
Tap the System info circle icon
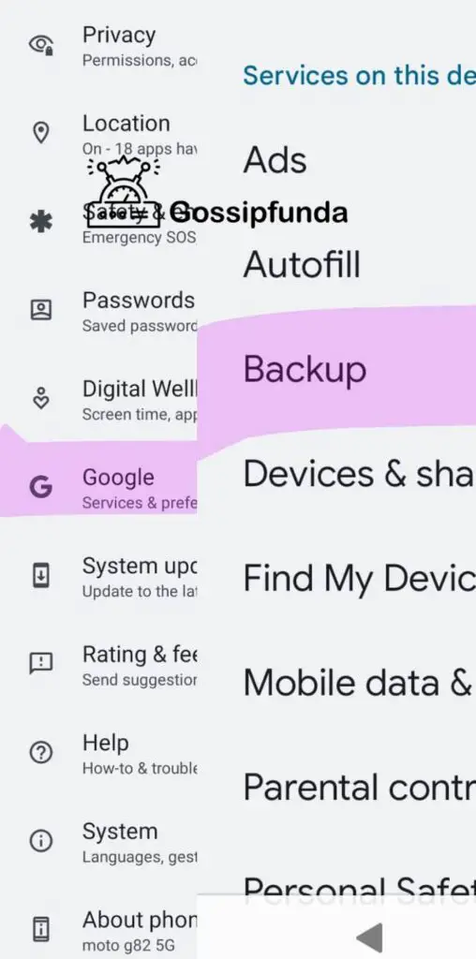tap(41, 842)
